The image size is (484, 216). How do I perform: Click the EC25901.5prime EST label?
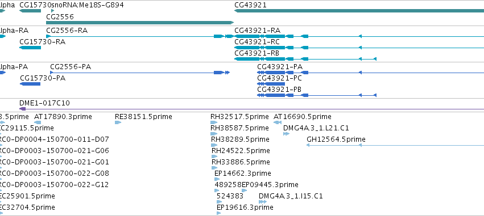click(27, 196)
